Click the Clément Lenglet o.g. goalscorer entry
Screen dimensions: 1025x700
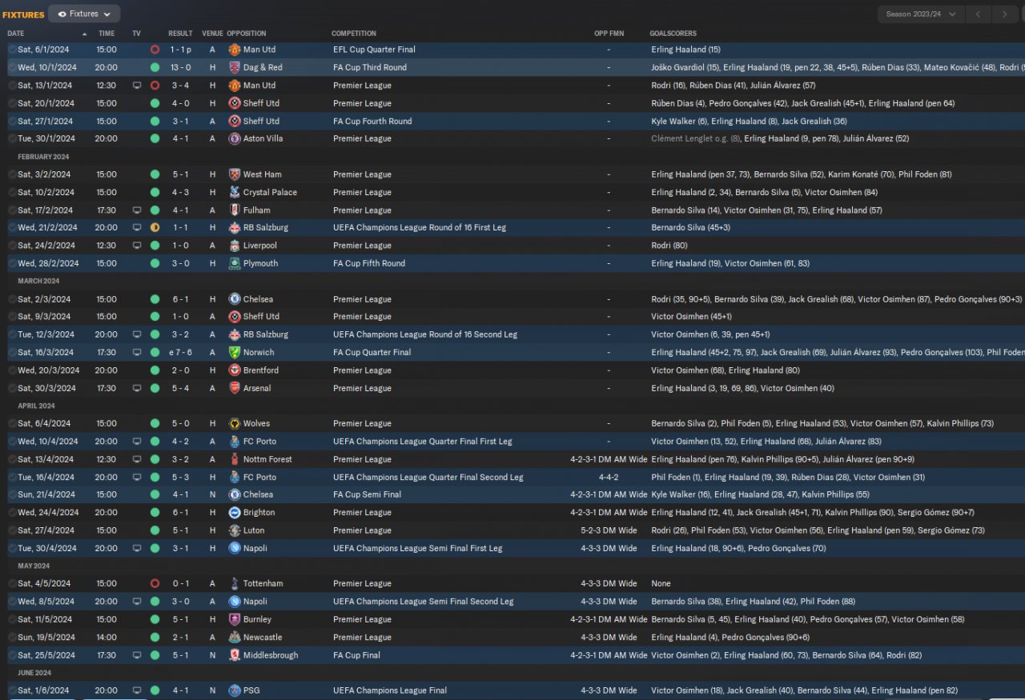coord(696,138)
